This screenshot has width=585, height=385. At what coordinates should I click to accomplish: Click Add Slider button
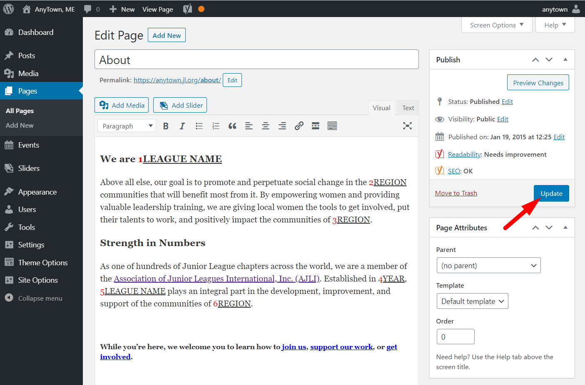180,105
